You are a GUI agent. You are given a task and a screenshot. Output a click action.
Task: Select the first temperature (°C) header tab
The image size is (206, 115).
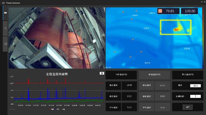click(x=121, y=75)
